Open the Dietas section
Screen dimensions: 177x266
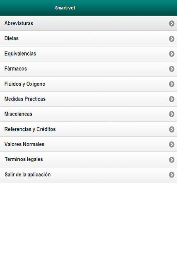[89, 39]
